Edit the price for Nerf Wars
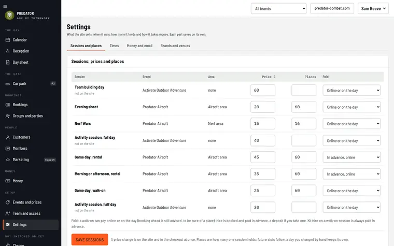 263,123
